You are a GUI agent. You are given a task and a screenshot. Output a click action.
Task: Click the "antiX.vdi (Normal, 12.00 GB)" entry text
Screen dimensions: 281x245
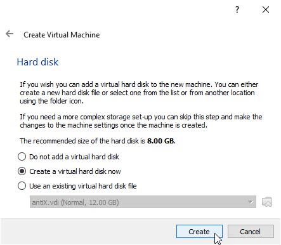click(x=75, y=202)
